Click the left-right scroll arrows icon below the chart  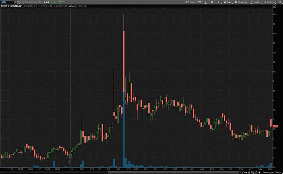tap(246, 173)
